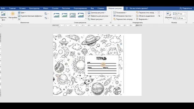Switch to the Рассылки tab
Viewport: 194px width, 109px height.
tap(66, 8)
